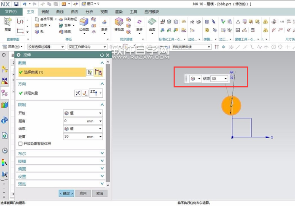The height and width of the screenshot is (206, 295).
Task: Click the 取消 button
Action: point(99,193)
